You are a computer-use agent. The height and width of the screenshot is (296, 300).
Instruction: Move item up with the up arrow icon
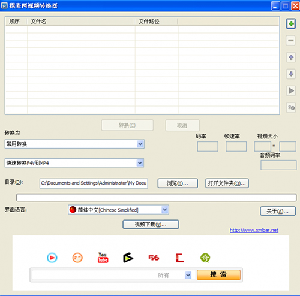(x=291, y=58)
